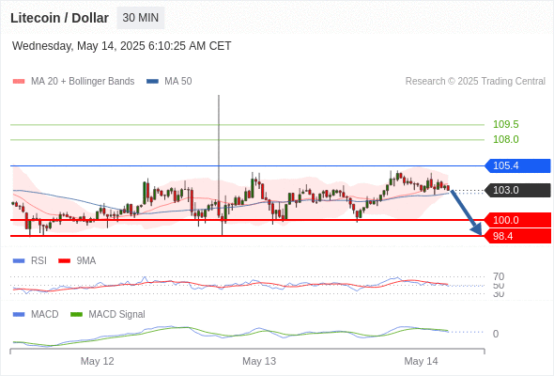Select the 100.0 red support tag
This screenshot has width=554, height=376.
click(x=517, y=220)
